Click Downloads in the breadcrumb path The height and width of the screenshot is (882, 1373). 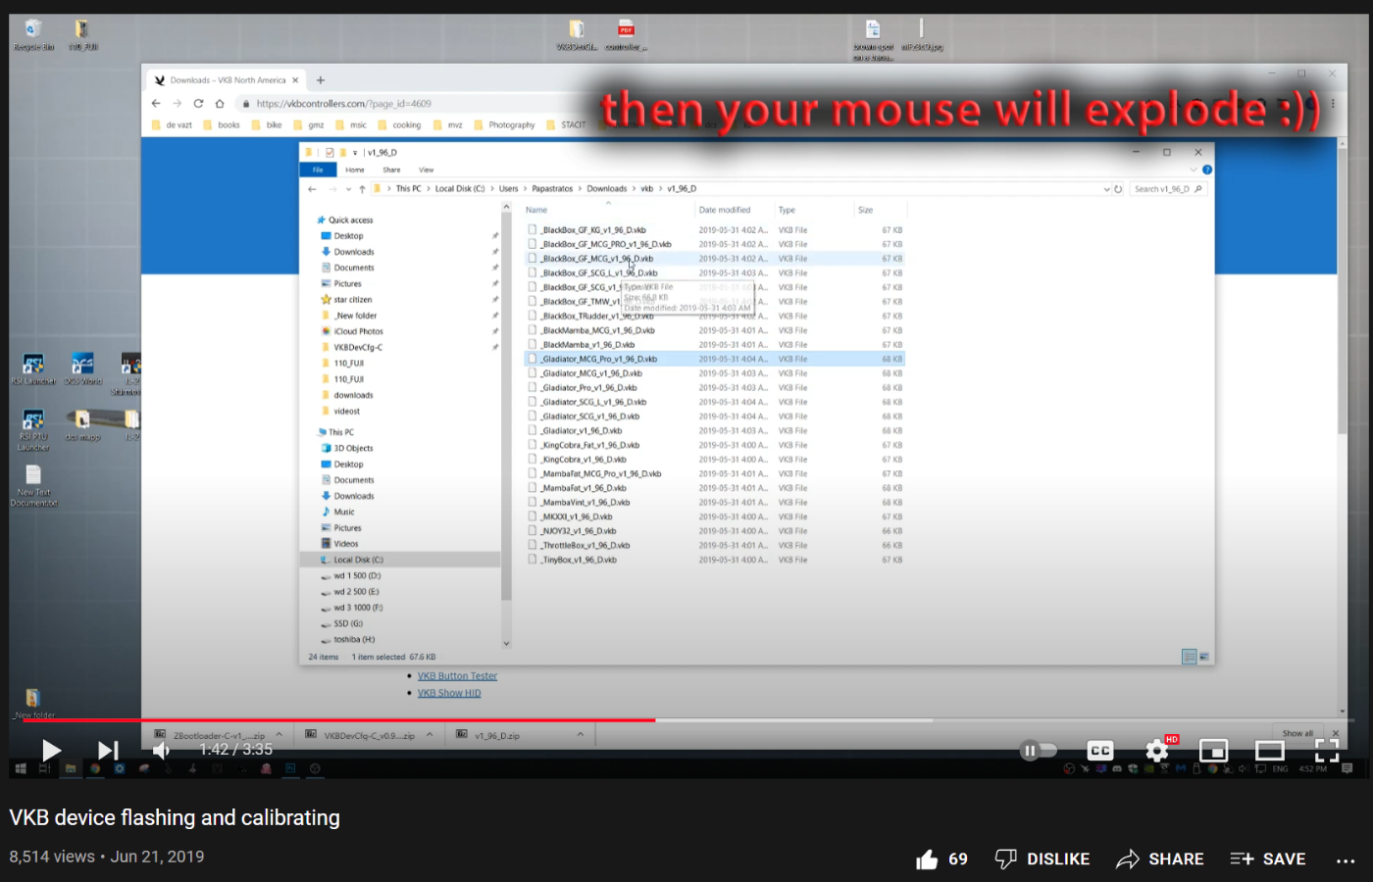click(607, 189)
